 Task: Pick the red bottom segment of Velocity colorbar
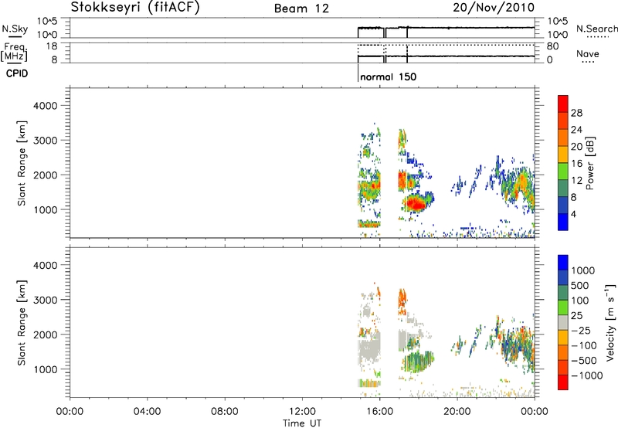point(563,382)
